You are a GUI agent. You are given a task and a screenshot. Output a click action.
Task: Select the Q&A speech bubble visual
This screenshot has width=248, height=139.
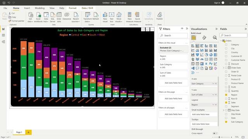[197, 68]
